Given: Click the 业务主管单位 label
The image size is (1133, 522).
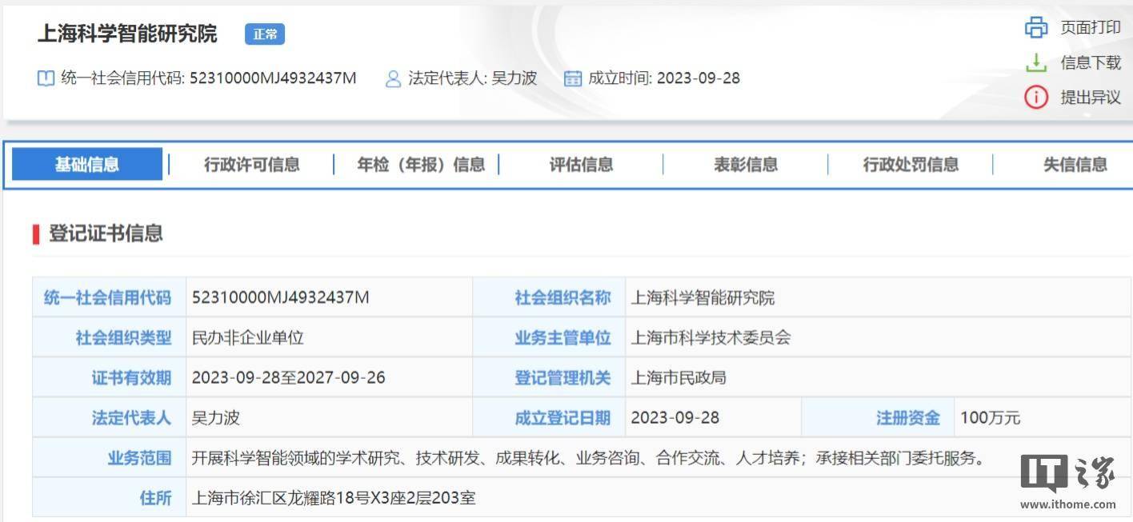Looking at the screenshot, I should 562,337.
